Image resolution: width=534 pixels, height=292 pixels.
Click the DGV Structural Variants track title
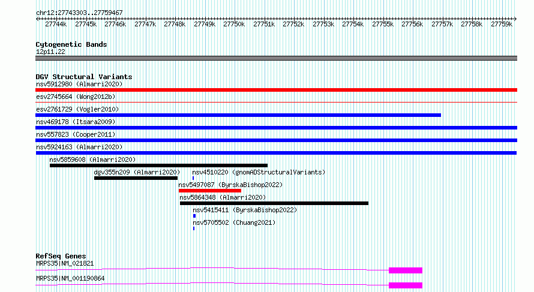[x=84, y=77]
